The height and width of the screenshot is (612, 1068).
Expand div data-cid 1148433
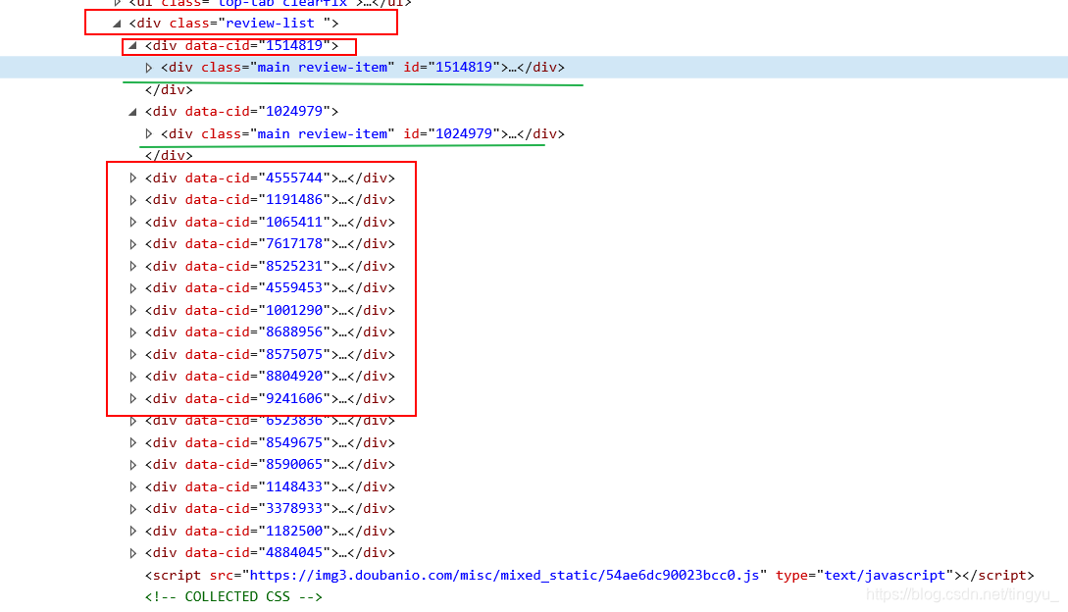132,486
